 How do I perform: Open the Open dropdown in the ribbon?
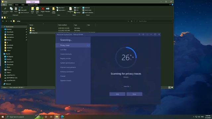tap(77, 8)
